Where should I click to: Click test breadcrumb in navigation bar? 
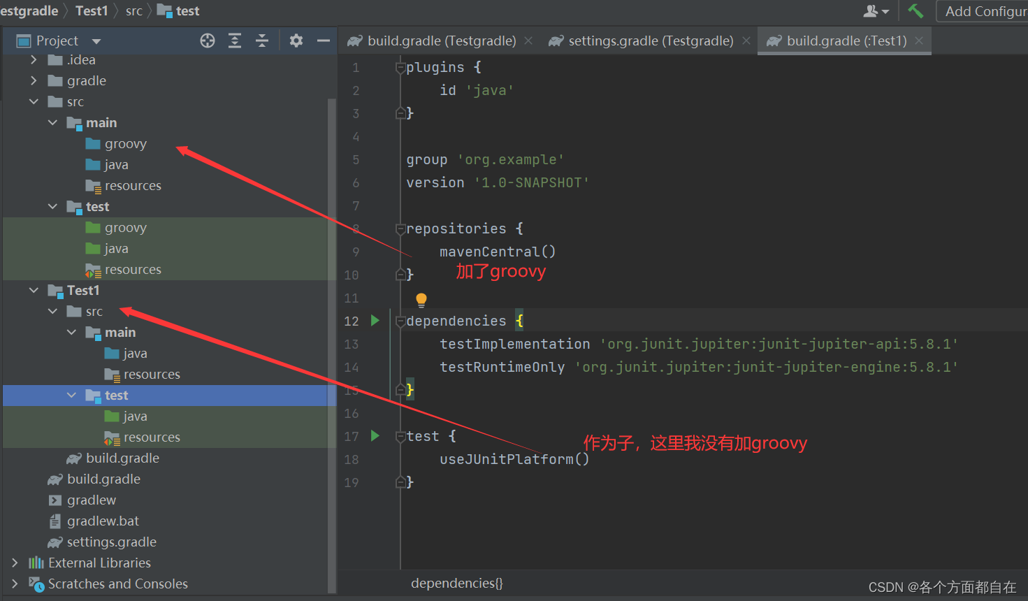coord(179,10)
